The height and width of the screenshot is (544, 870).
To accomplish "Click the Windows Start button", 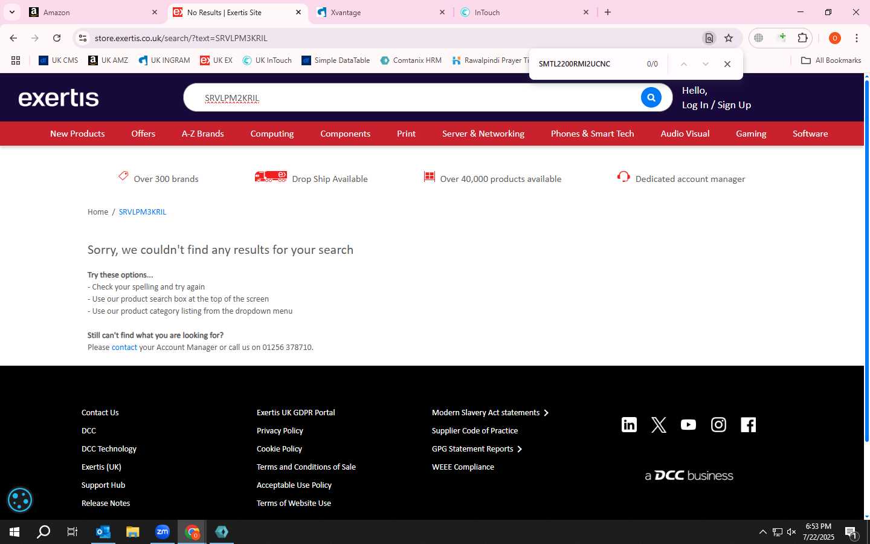I will click(x=14, y=532).
